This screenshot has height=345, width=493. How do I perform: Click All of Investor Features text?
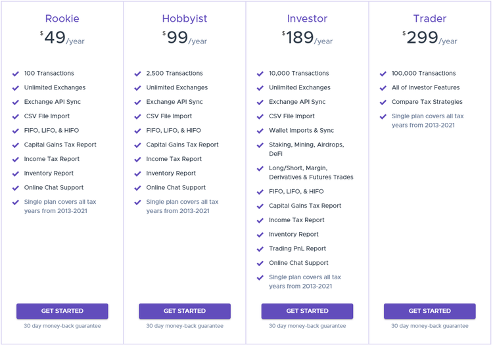pos(425,87)
